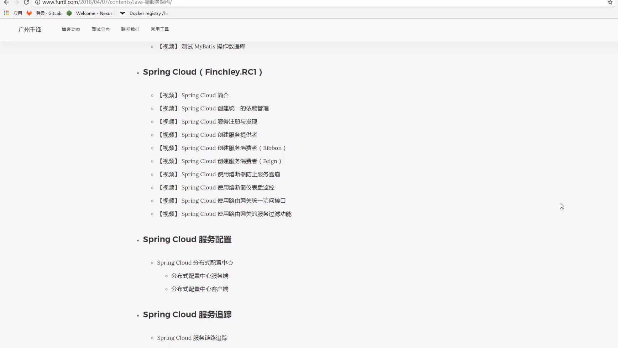This screenshot has width=618, height=348.
Task: Reload the current page
Action: (26, 2)
